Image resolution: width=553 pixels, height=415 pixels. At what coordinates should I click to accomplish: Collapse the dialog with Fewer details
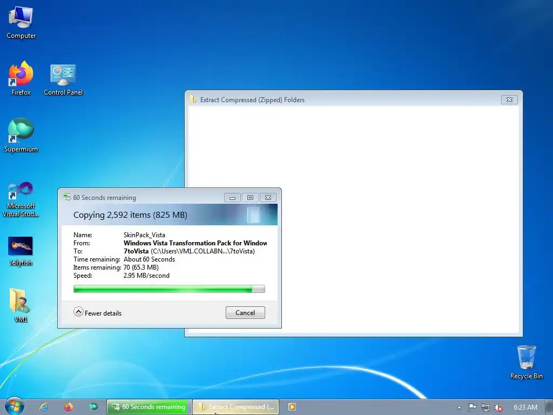(x=98, y=313)
